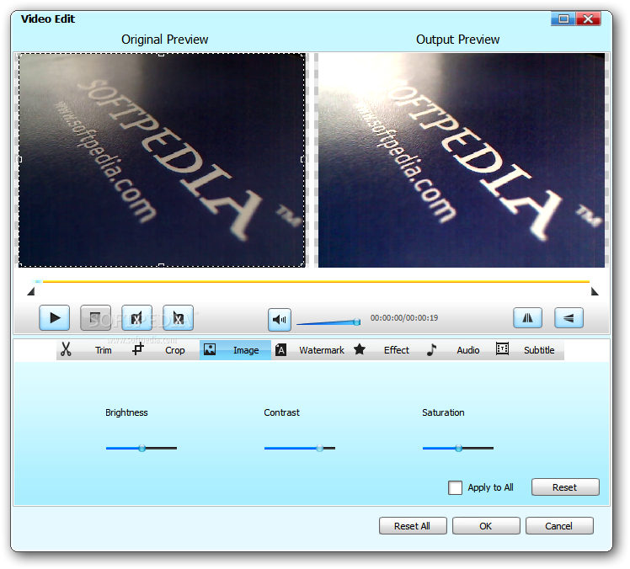
Task: Click the Reset All button
Action: [413, 526]
